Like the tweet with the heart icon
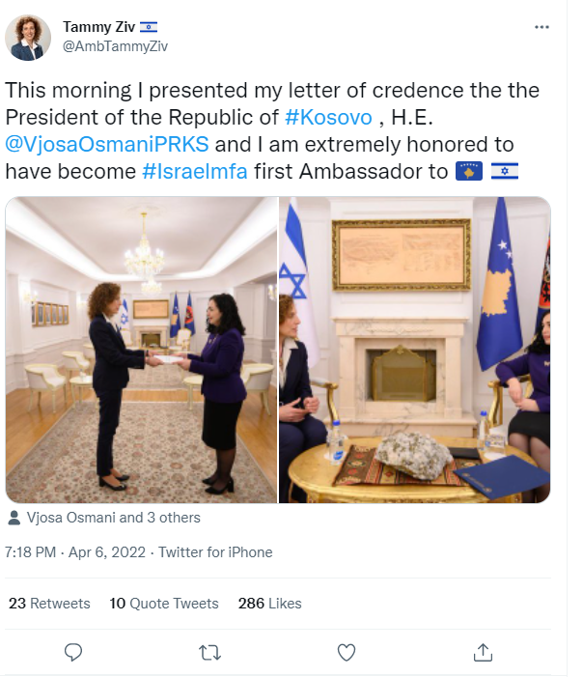The height and width of the screenshot is (677, 583). (x=347, y=653)
